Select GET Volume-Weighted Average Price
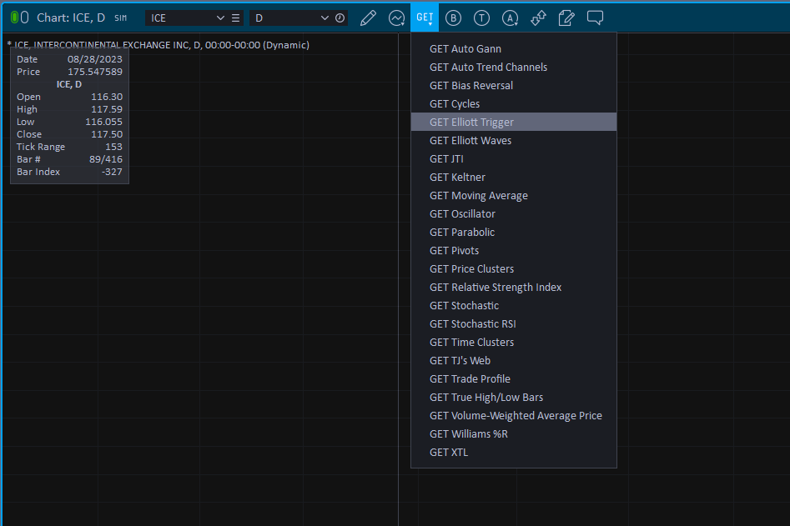Screen dimensions: 790x526 (514, 416)
